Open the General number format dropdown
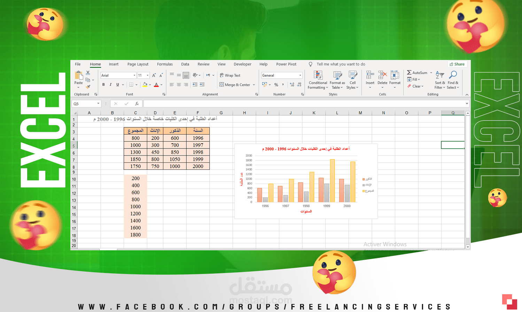The image size is (522, 312). [300, 75]
